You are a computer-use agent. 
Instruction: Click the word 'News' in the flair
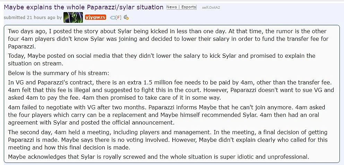(172, 7)
